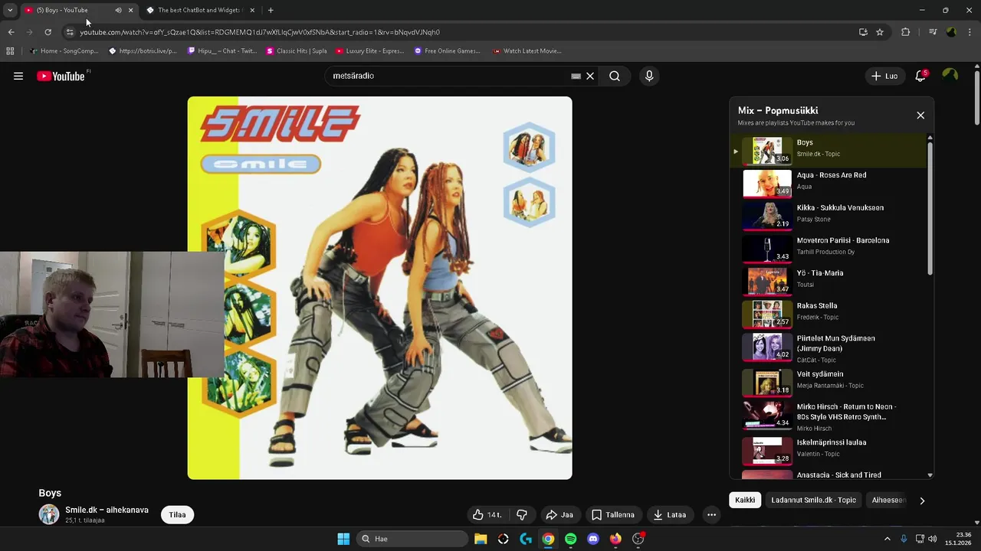981x551 pixels.
Task: Go back in Chrome browser
Action: pos(11,32)
